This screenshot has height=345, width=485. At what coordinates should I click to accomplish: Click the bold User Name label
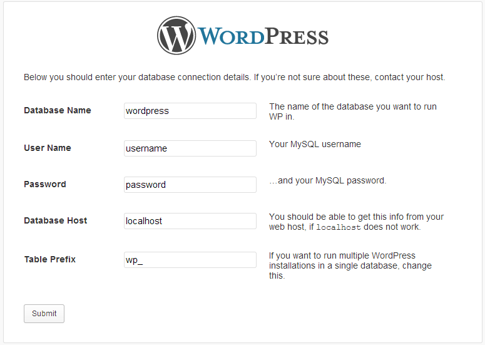[48, 148]
